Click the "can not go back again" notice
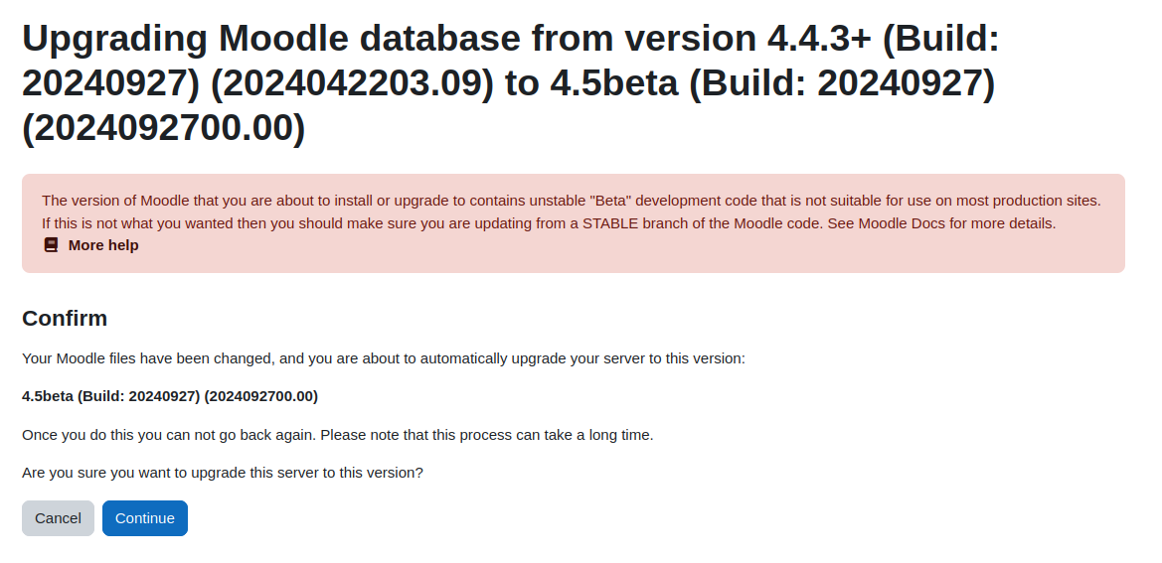Screen dimensions: 1162x563 coord(338,435)
